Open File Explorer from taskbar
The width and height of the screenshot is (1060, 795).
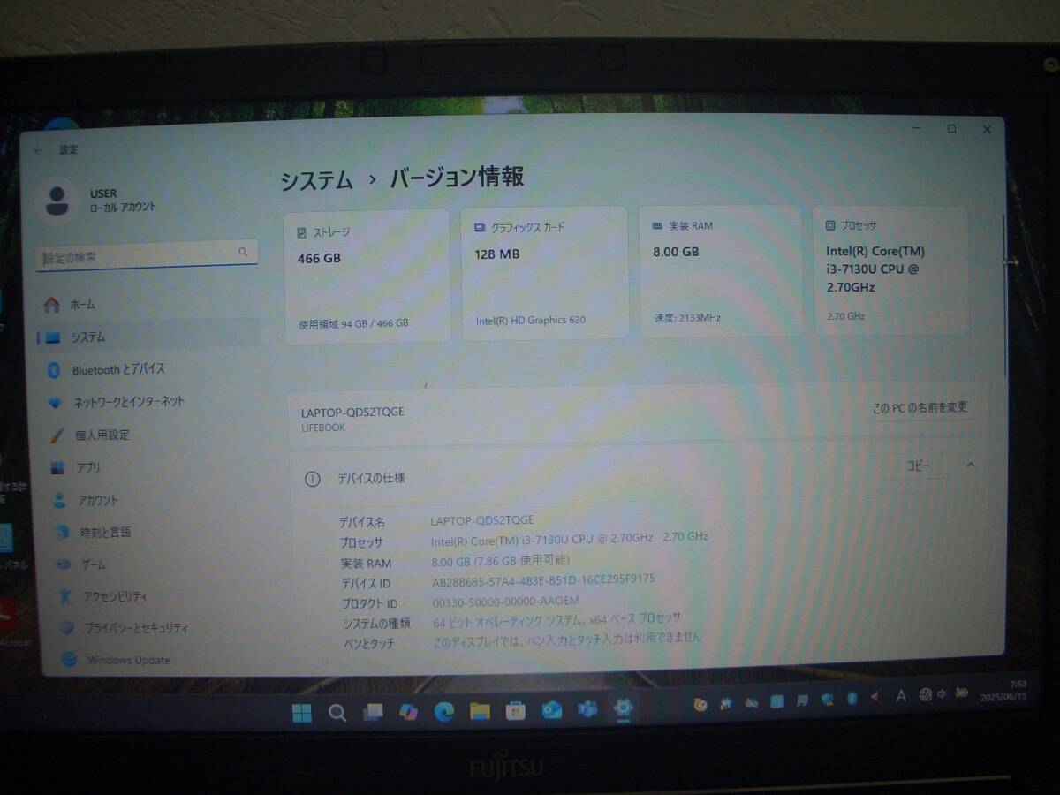pyautogui.click(x=480, y=710)
